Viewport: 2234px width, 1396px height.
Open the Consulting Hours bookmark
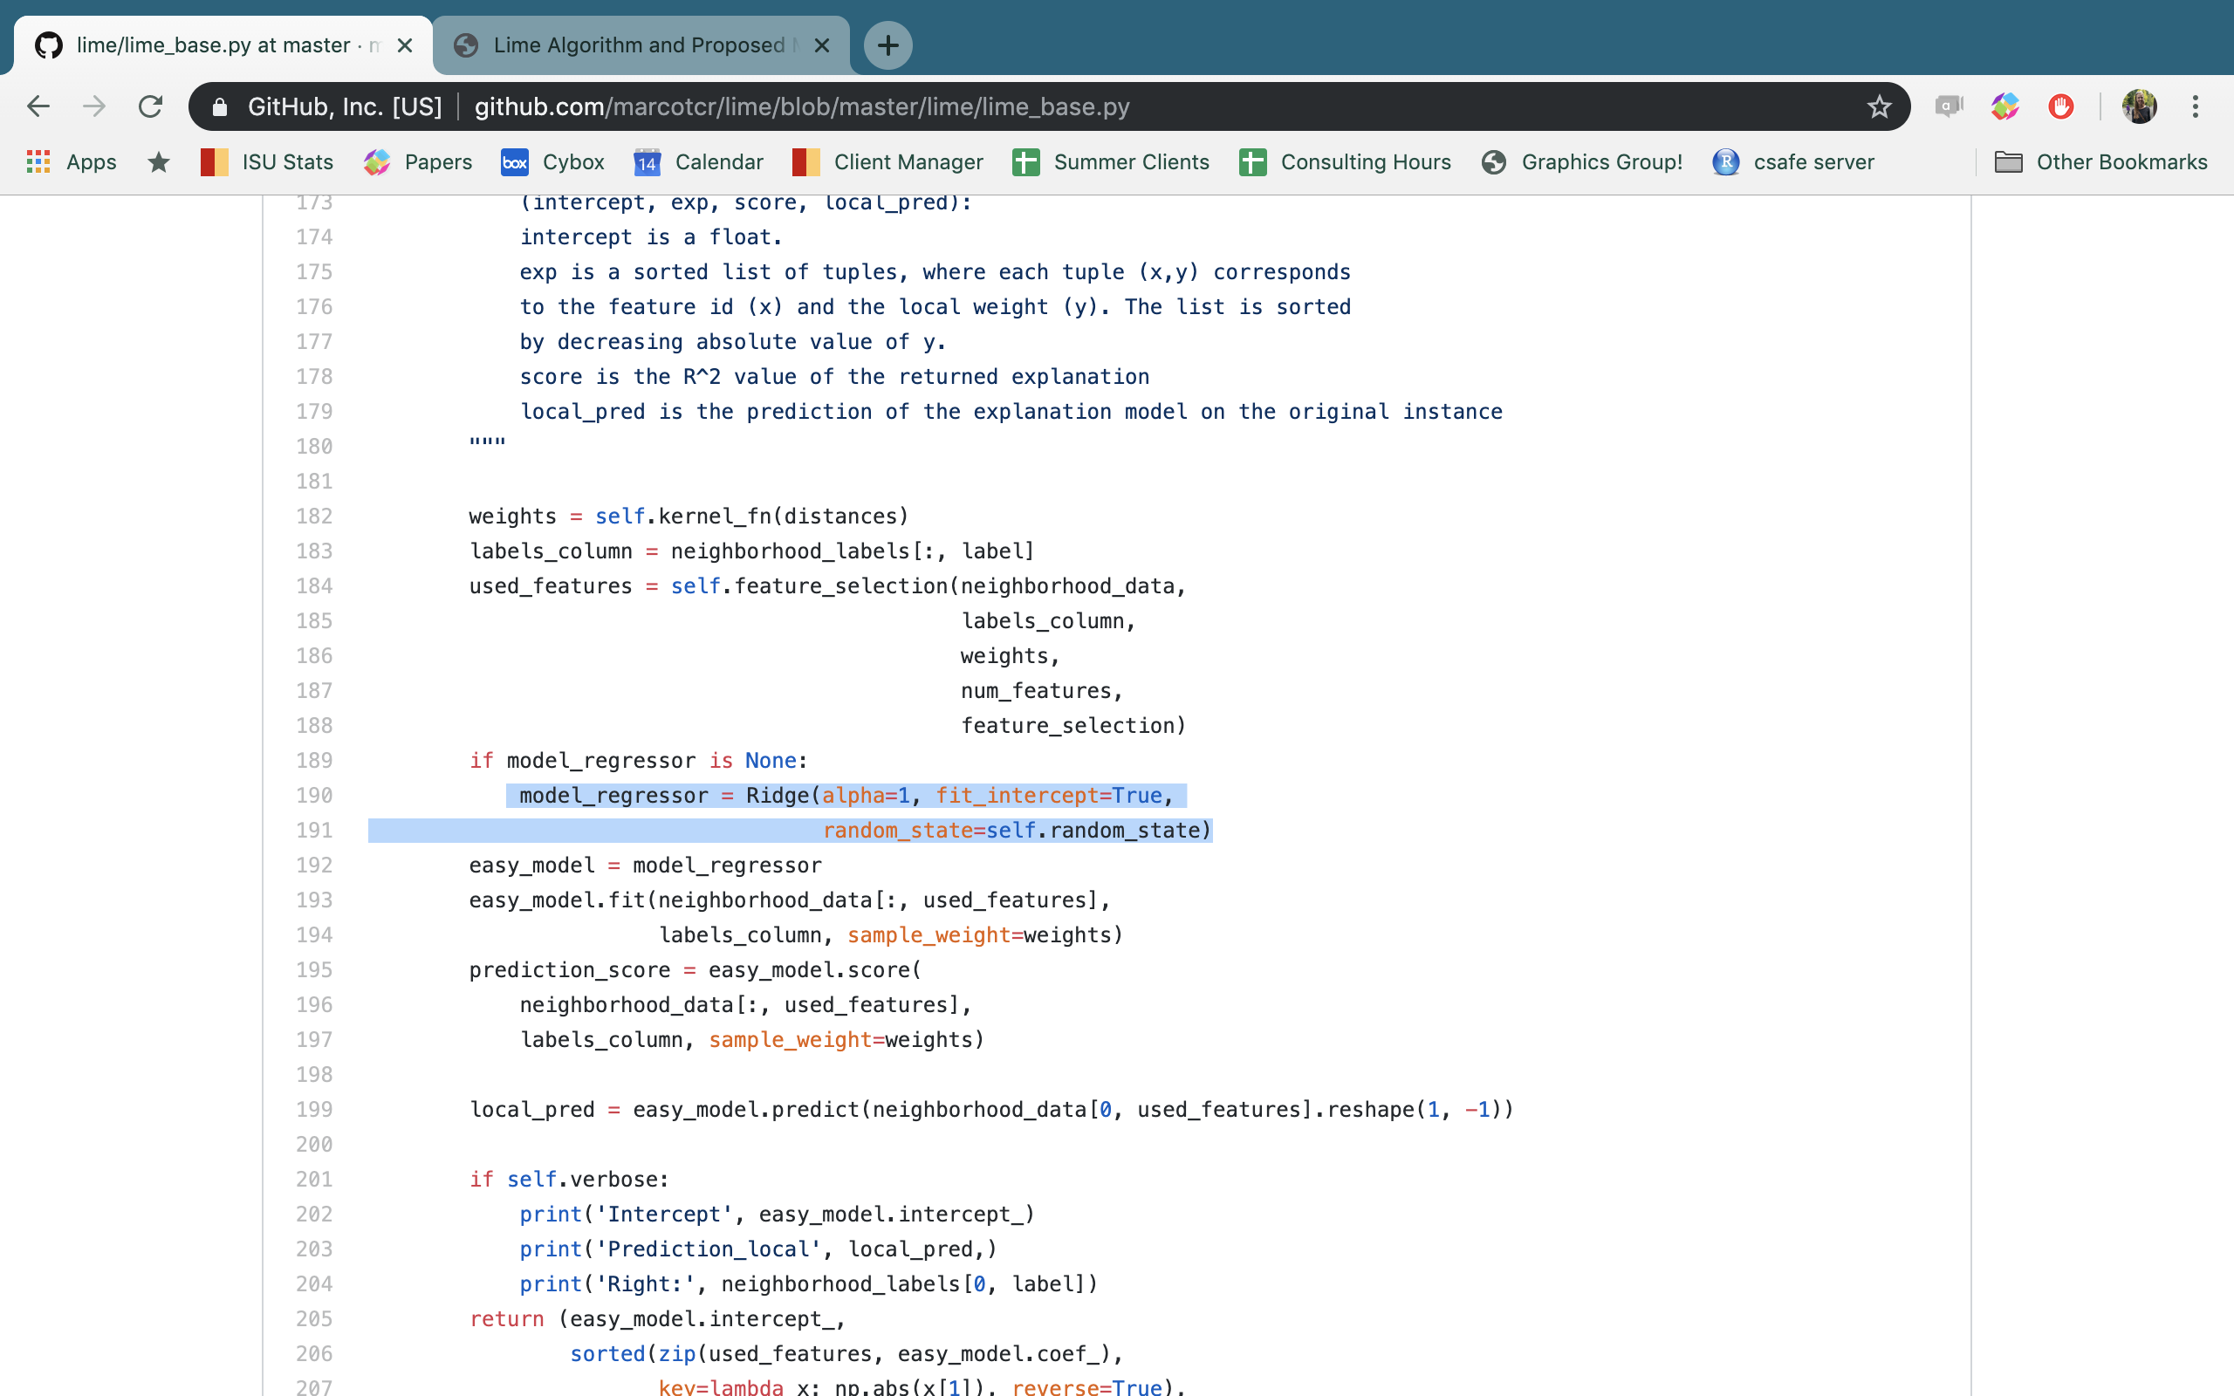click(1345, 162)
